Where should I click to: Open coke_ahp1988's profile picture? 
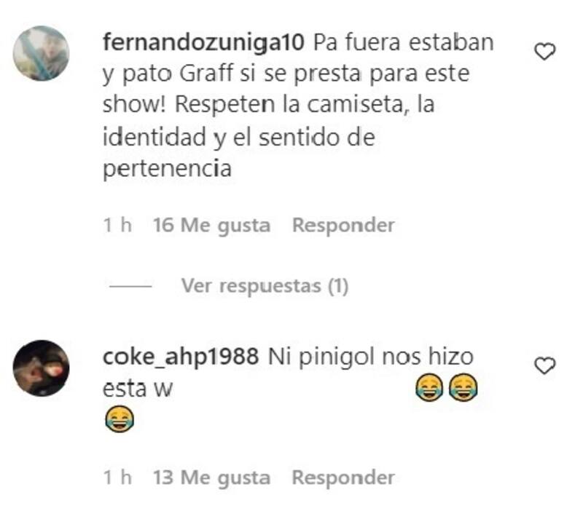[41, 368]
